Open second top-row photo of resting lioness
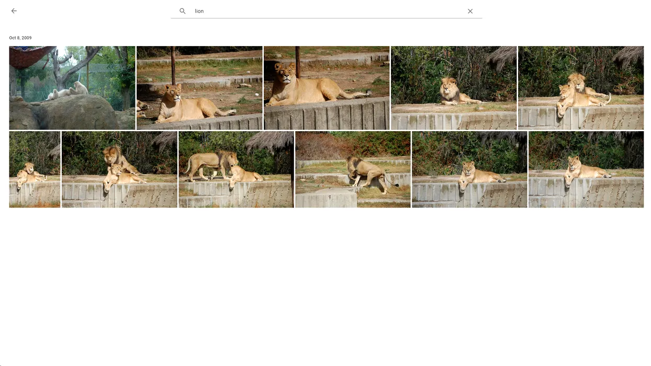This screenshot has width=651, height=366. 199,88
